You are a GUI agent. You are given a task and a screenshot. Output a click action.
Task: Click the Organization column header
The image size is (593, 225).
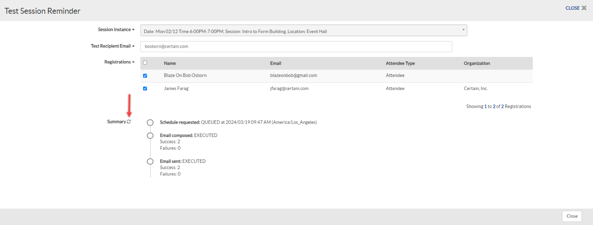click(x=477, y=63)
